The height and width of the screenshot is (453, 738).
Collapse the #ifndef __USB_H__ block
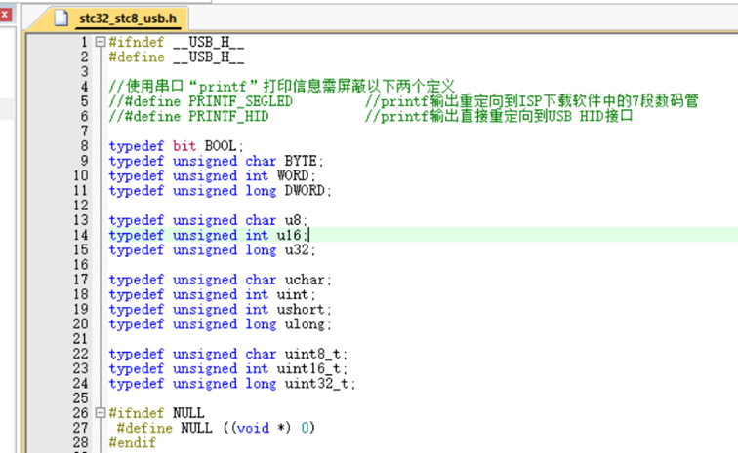click(x=100, y=43)
